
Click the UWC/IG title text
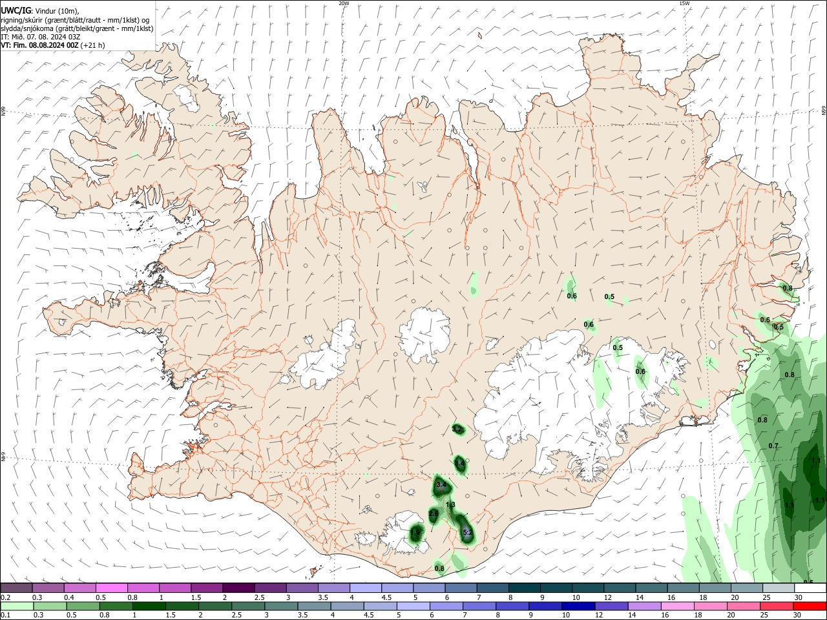click(x=16, y=10)
